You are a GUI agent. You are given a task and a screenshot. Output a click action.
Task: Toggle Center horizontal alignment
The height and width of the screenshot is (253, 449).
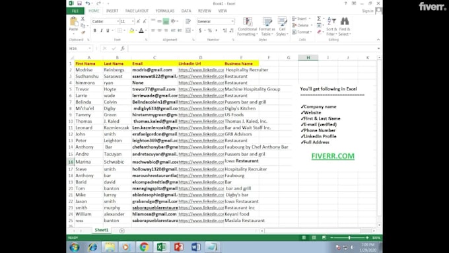point(160,30)
